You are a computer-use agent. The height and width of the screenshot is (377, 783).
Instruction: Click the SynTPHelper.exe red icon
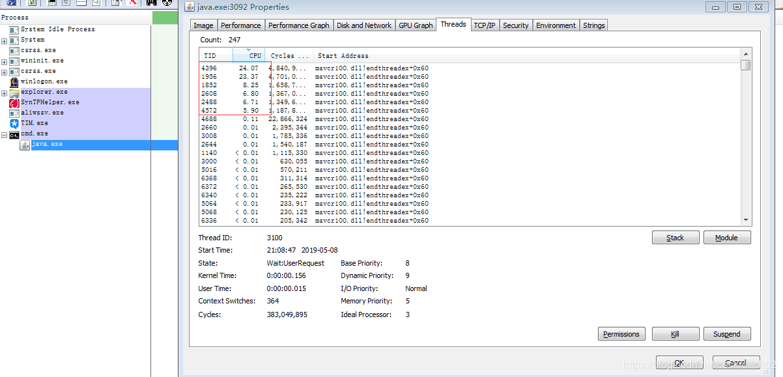click(x=13, y=102)
